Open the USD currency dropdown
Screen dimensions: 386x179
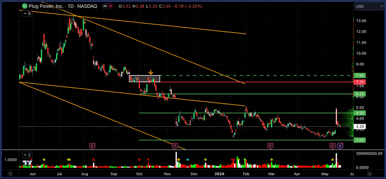[x=369, y=6]
